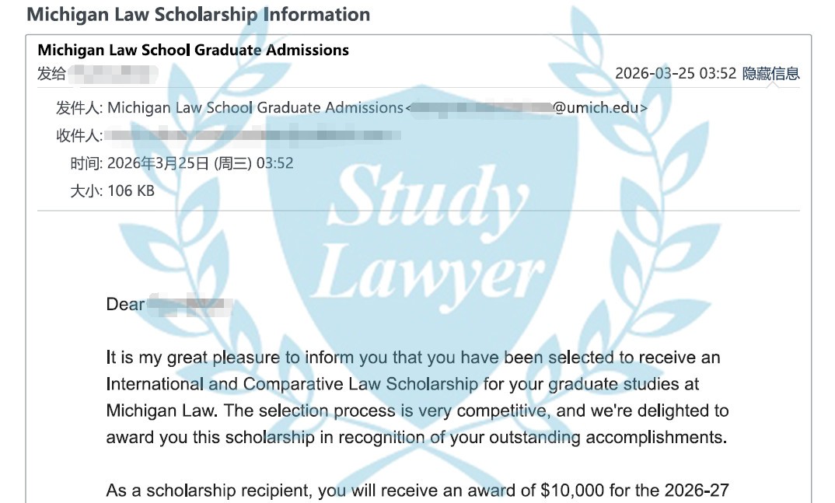Click the 隐藏信息 link to hide details
Screen dimensions: 835x503
click(x=770, y=74)
